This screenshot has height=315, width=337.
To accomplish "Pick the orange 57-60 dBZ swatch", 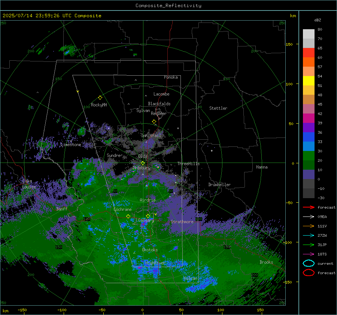I will pyautogui.click(x=309, y=62).
